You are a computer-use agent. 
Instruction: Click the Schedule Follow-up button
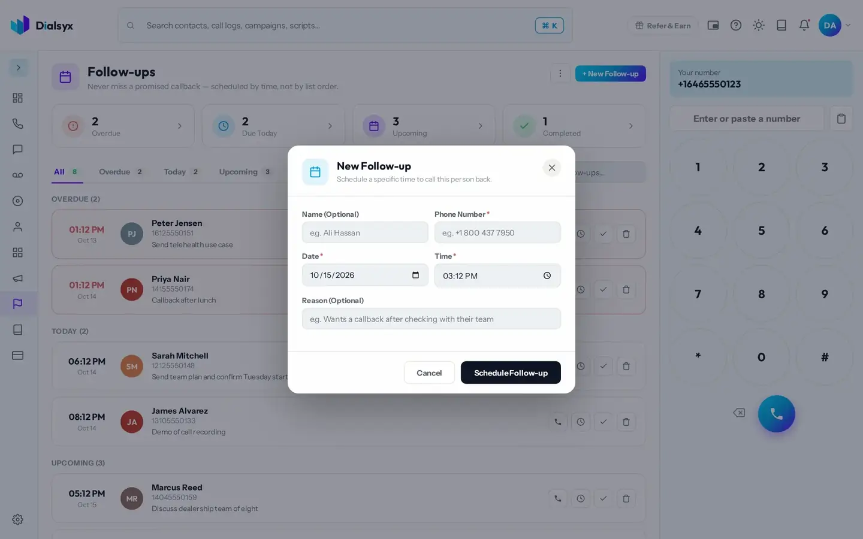pyautogui.click(x=511, y=373)
